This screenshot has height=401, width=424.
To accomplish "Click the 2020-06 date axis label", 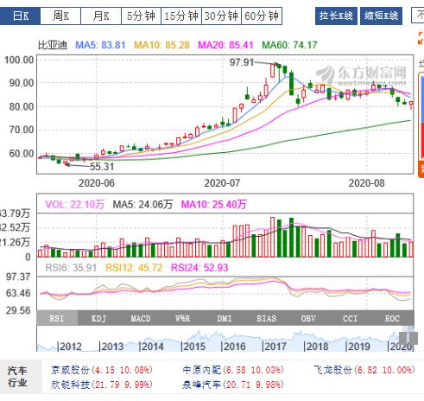I will click(x=97, y=183).
